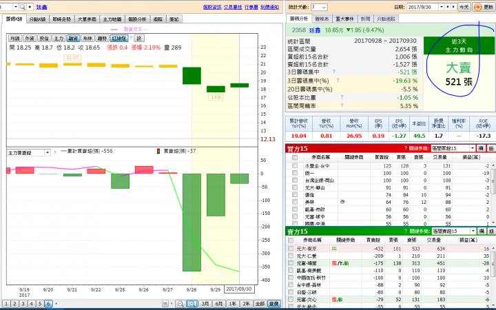The image size is (496, 310).
Task: Click the red-green 買賣超 legend icon
Action: point(158,151)
